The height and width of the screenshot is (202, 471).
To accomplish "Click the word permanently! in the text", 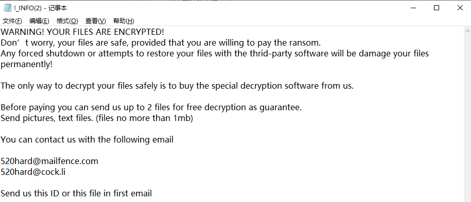I will 26,64.
